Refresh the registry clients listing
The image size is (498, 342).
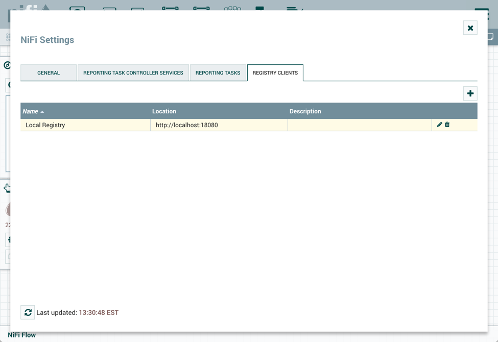point(28,312)
